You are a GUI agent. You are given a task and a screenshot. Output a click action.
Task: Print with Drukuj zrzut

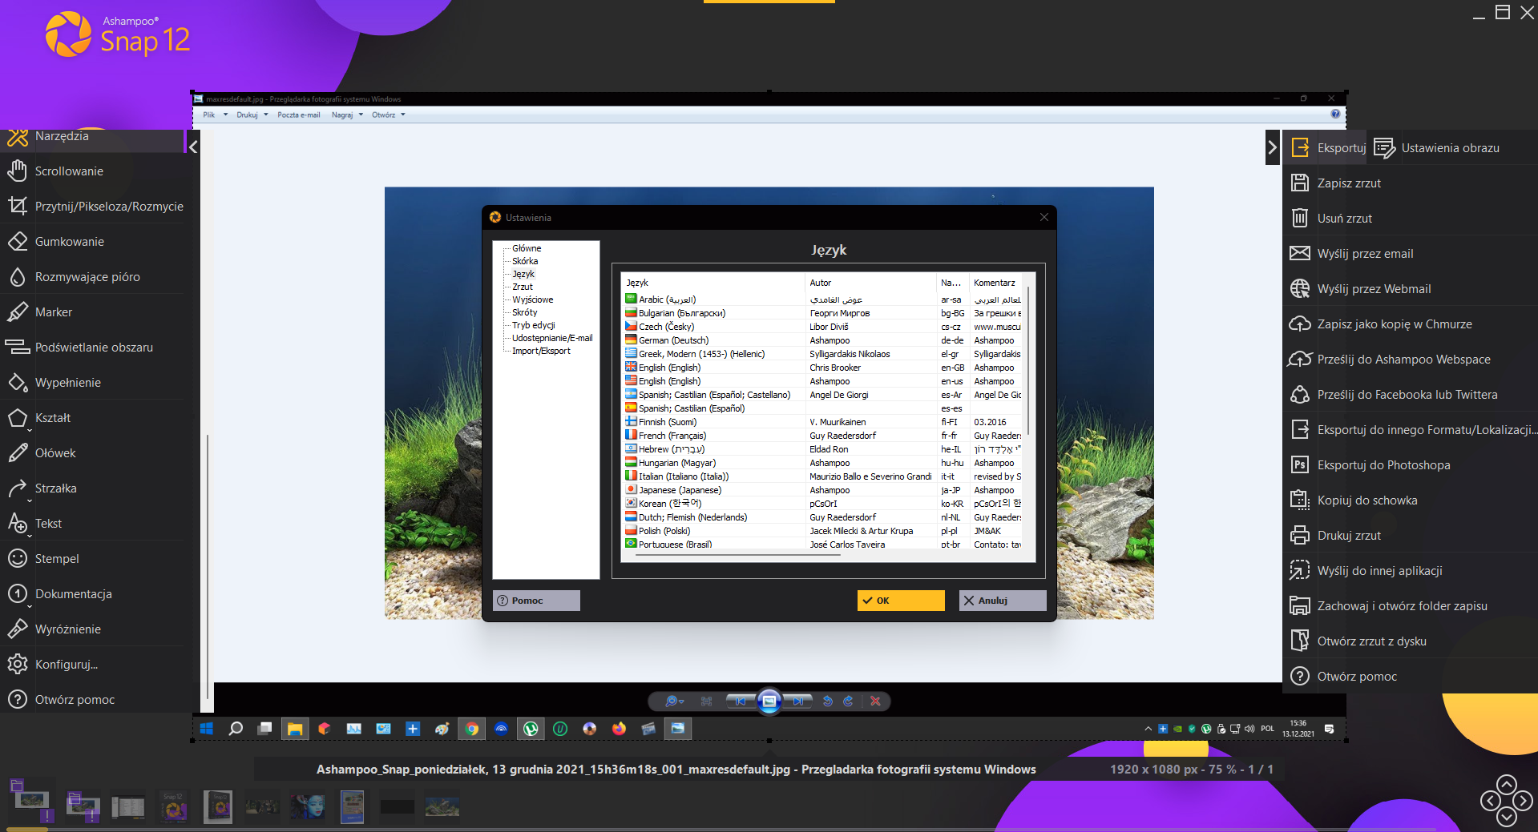tap(1411, 536)
